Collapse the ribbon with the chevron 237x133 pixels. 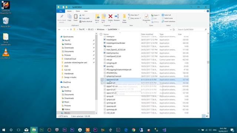click(x=205, y=11)
